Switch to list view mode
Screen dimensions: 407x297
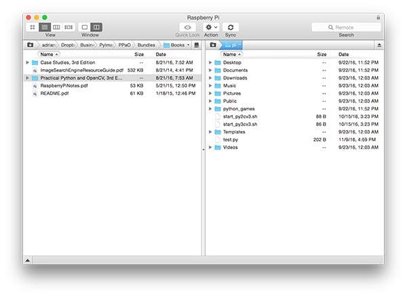(x=45, y=27)
